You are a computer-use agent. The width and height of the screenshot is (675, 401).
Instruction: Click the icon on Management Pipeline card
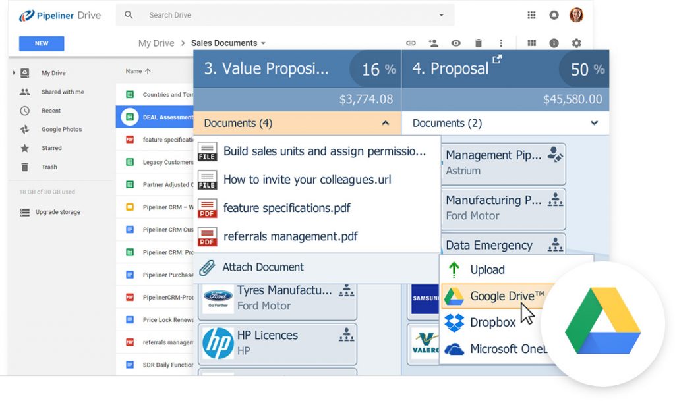(555, 154)
